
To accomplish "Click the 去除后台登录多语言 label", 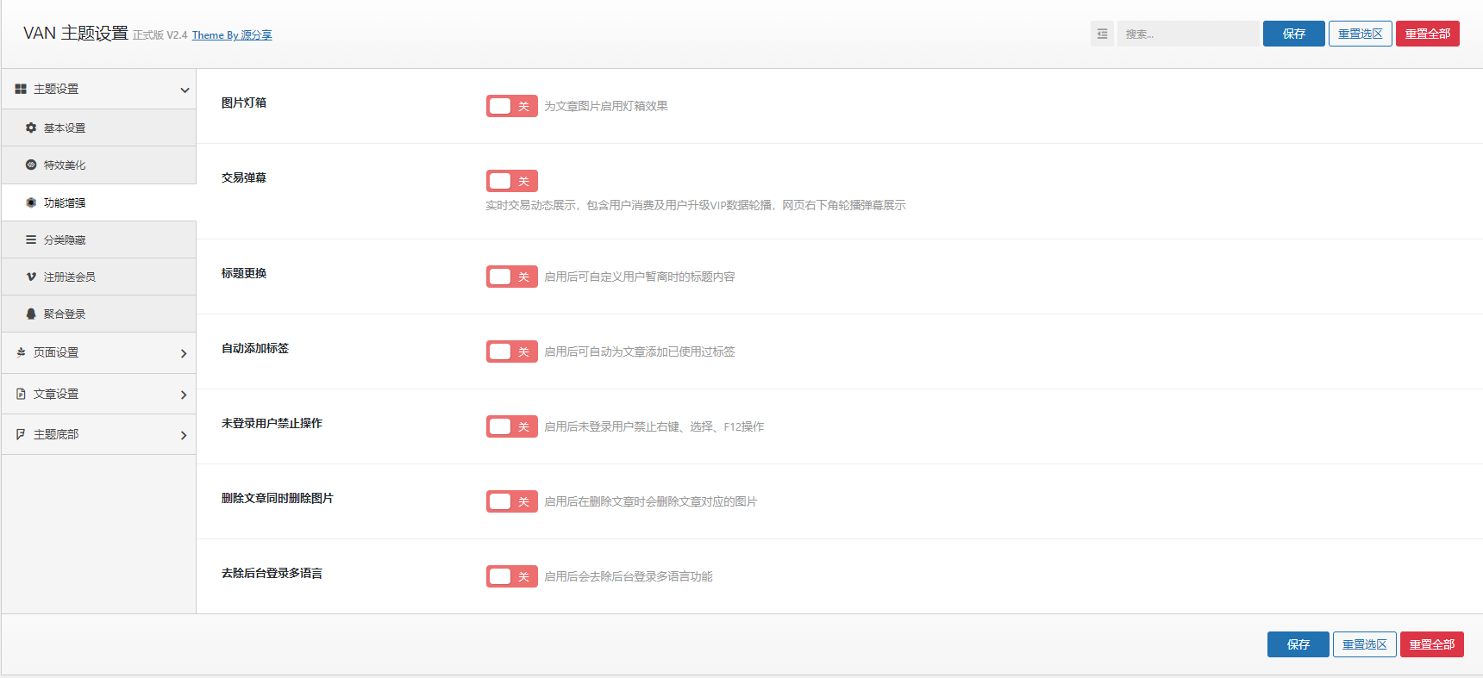I will [272, 573].
